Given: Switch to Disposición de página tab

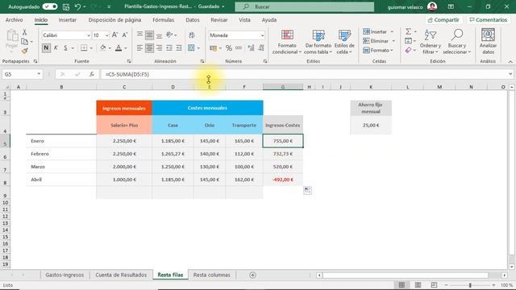Looking at the screenshot, I should 114,19.
